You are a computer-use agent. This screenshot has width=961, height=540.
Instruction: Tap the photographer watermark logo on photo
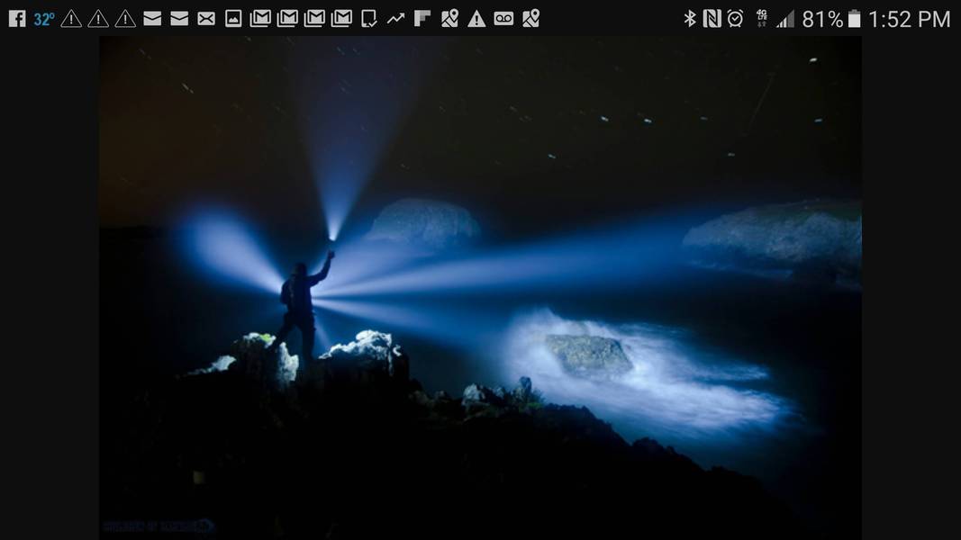tap(159, 526)
